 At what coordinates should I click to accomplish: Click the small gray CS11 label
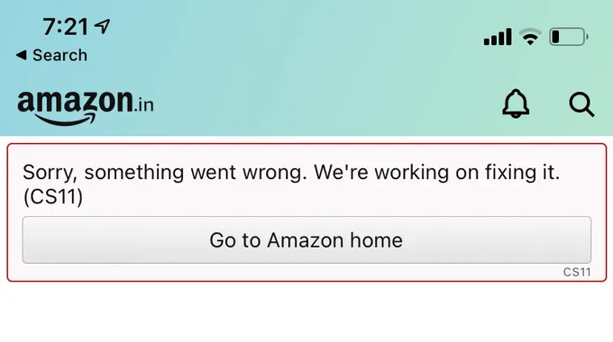[x=577, y=272]
